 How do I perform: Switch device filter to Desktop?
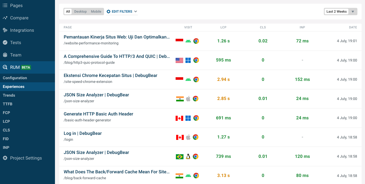point(80,12)
